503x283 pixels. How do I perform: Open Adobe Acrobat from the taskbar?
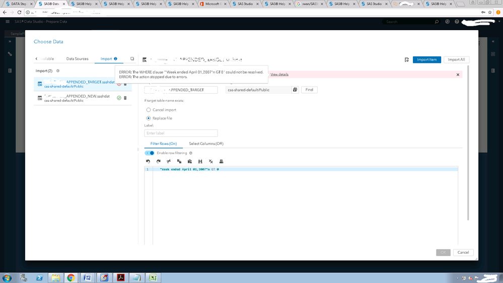(x=120, y=277)
